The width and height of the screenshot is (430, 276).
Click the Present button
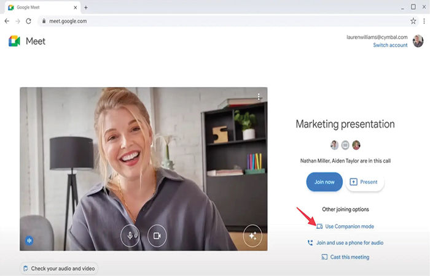click(x=365, y=182)
